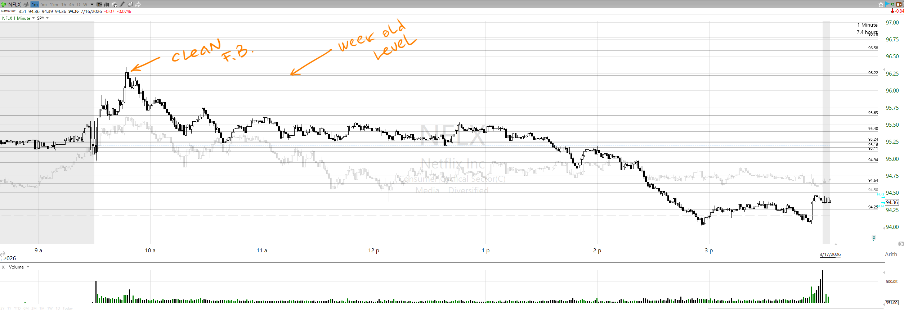This screenshot has height=311, width=904.
Task: Click the share arrow icon
Action: (x=138, y=4)
